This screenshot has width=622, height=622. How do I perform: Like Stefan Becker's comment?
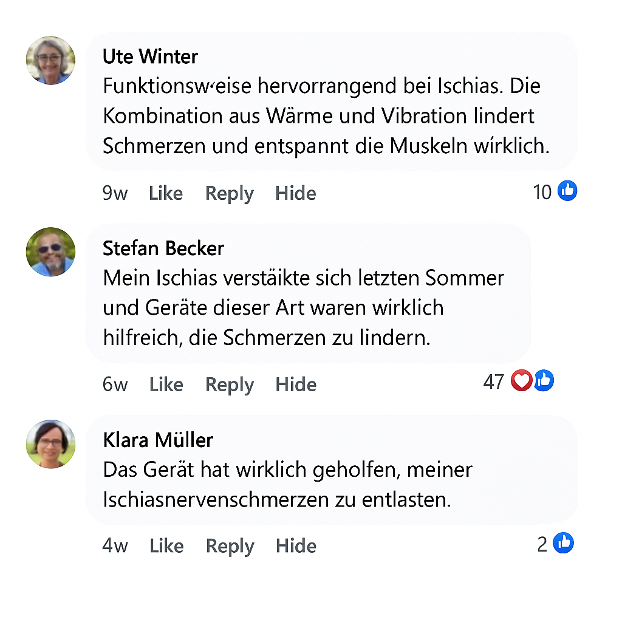point(166,384)
